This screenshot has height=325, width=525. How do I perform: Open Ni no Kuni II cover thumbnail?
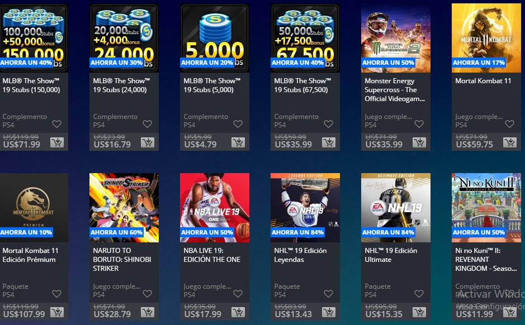click(486, 208)
